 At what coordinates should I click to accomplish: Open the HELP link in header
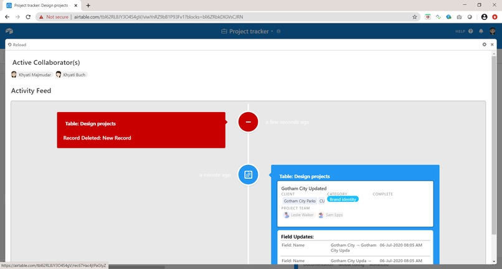tap(460, 31)
